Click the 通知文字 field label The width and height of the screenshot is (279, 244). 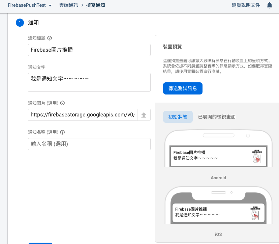pos(37,67)
